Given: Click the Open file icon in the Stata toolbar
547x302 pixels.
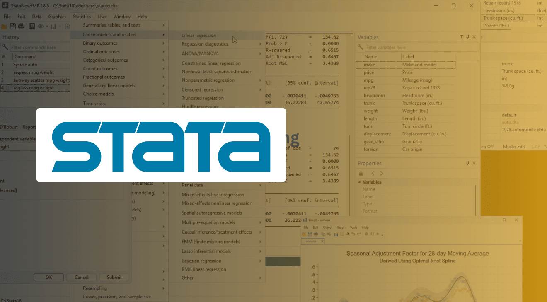Looking at the screenshot, I should pyautogui.click(x=4, y=26).
